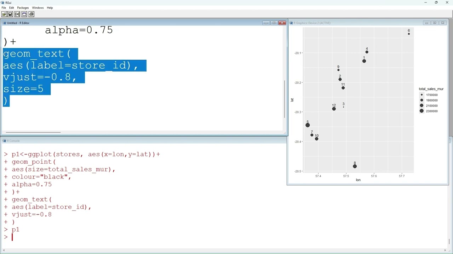Open the Edit menu

coord(12,8)
